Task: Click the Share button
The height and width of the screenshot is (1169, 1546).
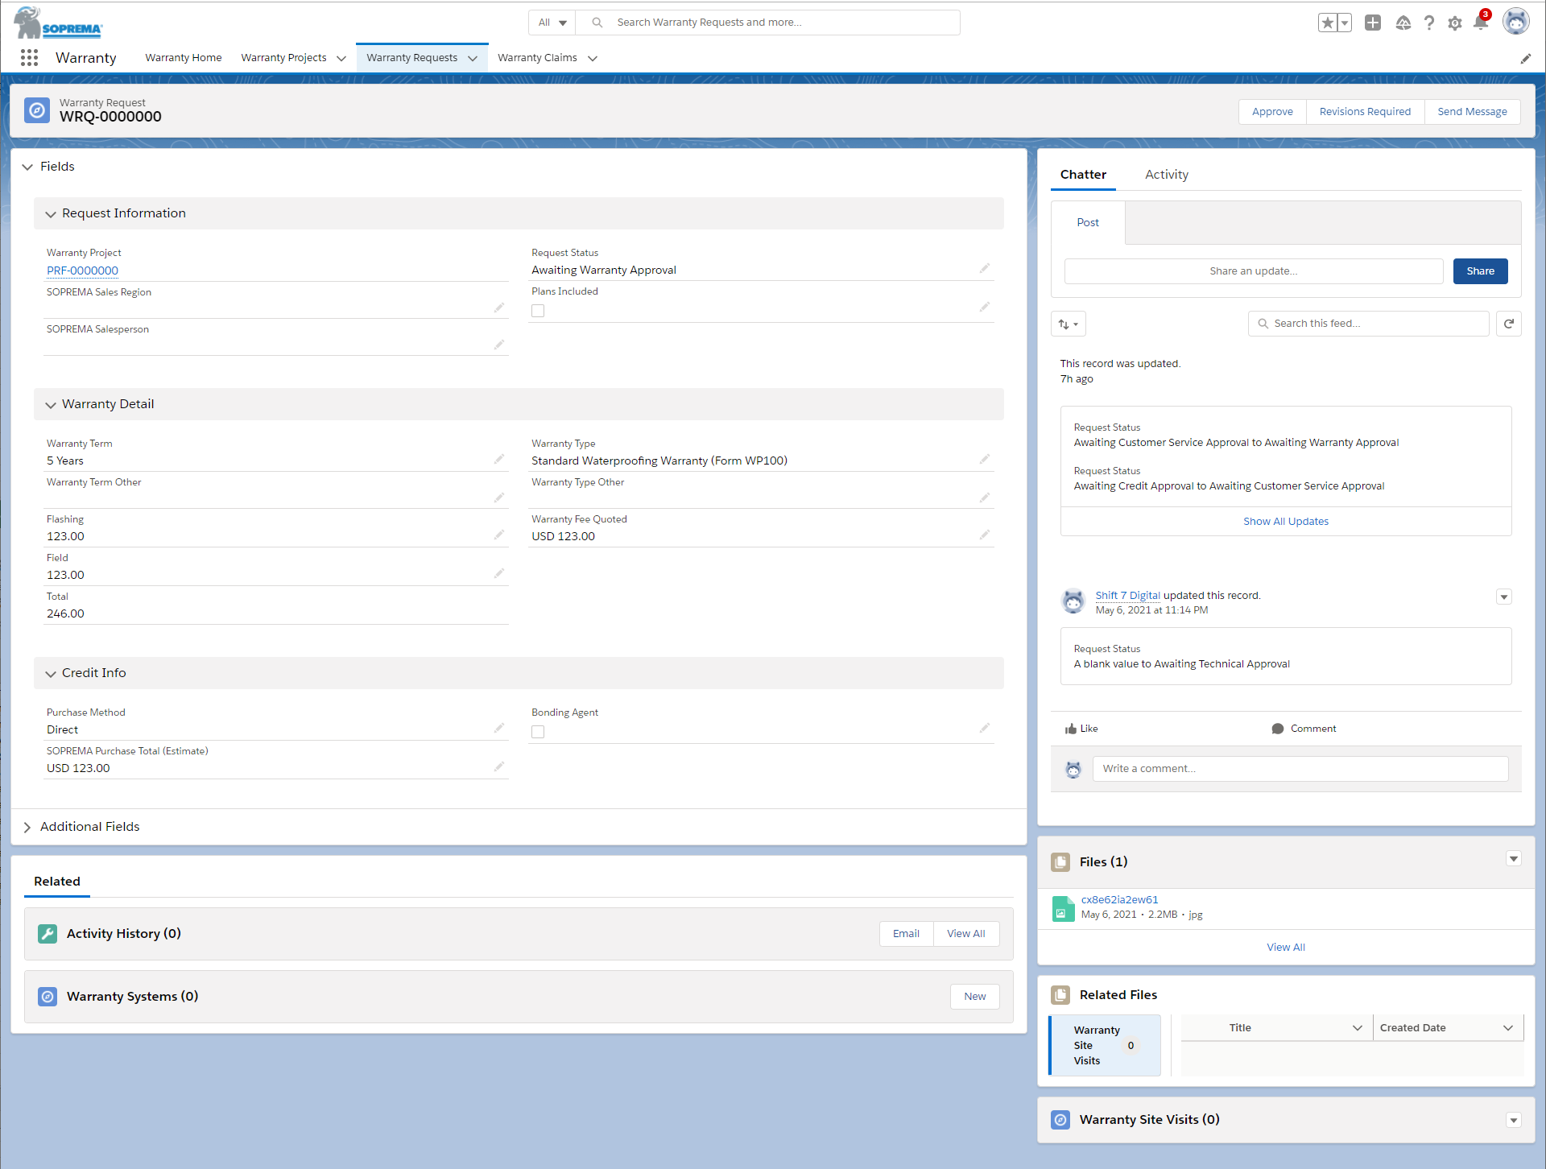Action: (1480, 271)
